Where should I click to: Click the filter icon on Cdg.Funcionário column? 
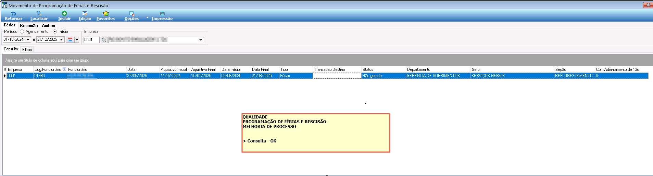coord(64,69)
